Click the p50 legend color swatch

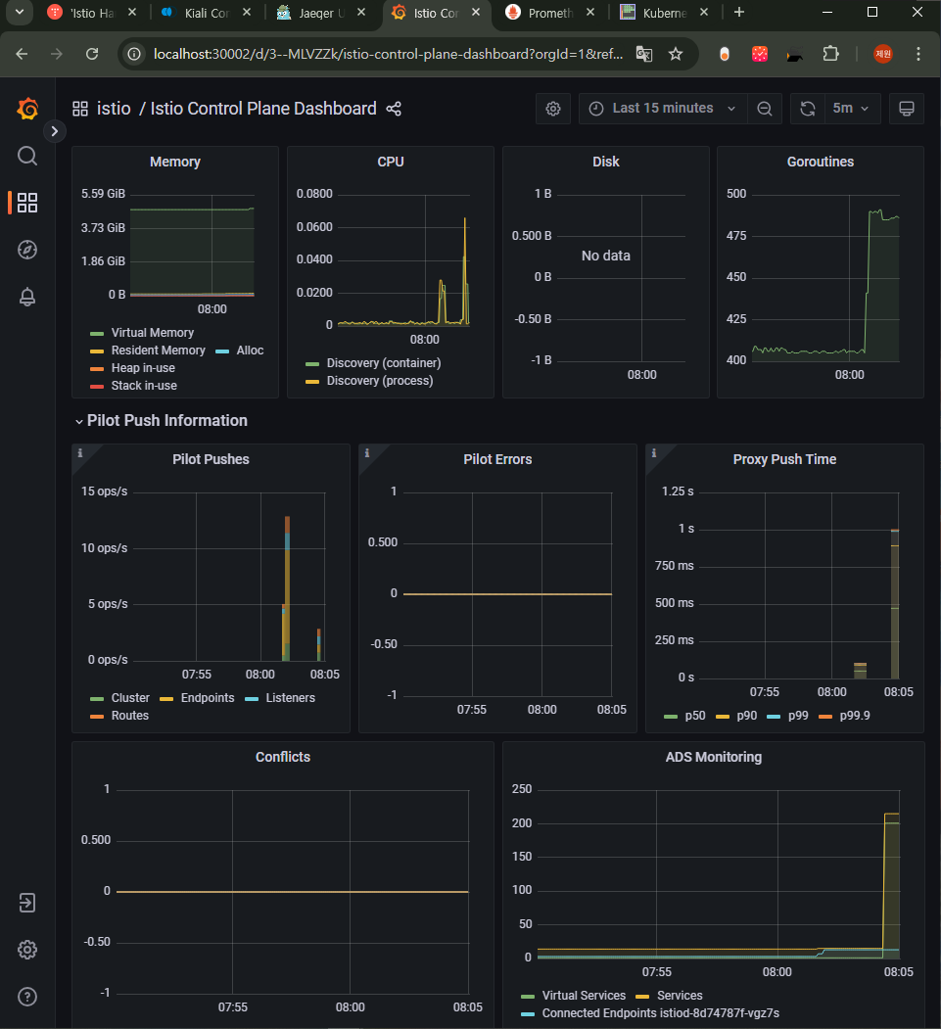click(671, 717)
